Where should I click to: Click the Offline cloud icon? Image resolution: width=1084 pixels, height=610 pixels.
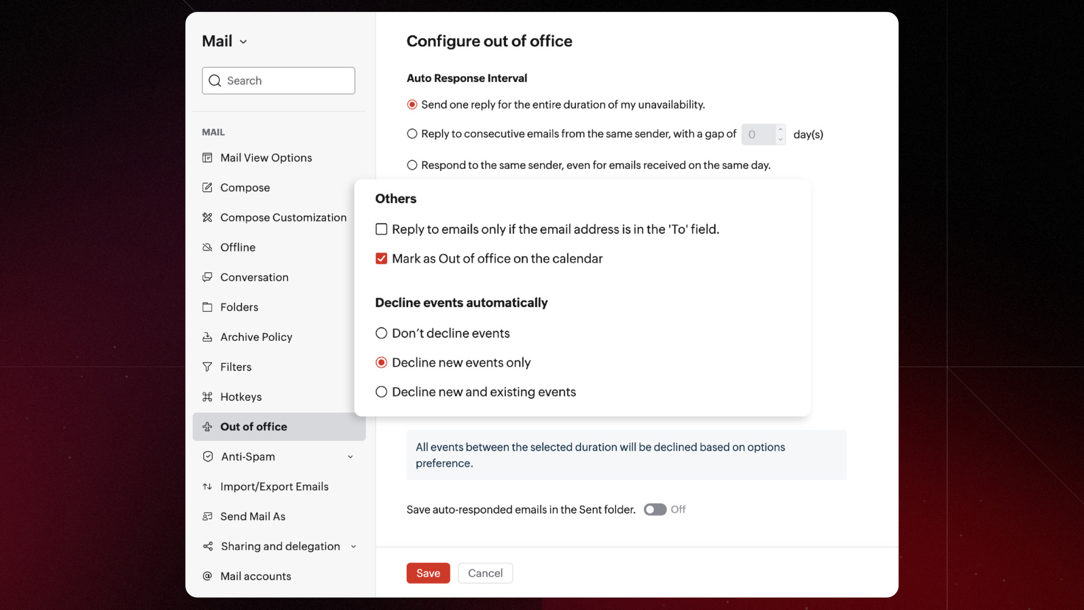[x=207, y=247]
